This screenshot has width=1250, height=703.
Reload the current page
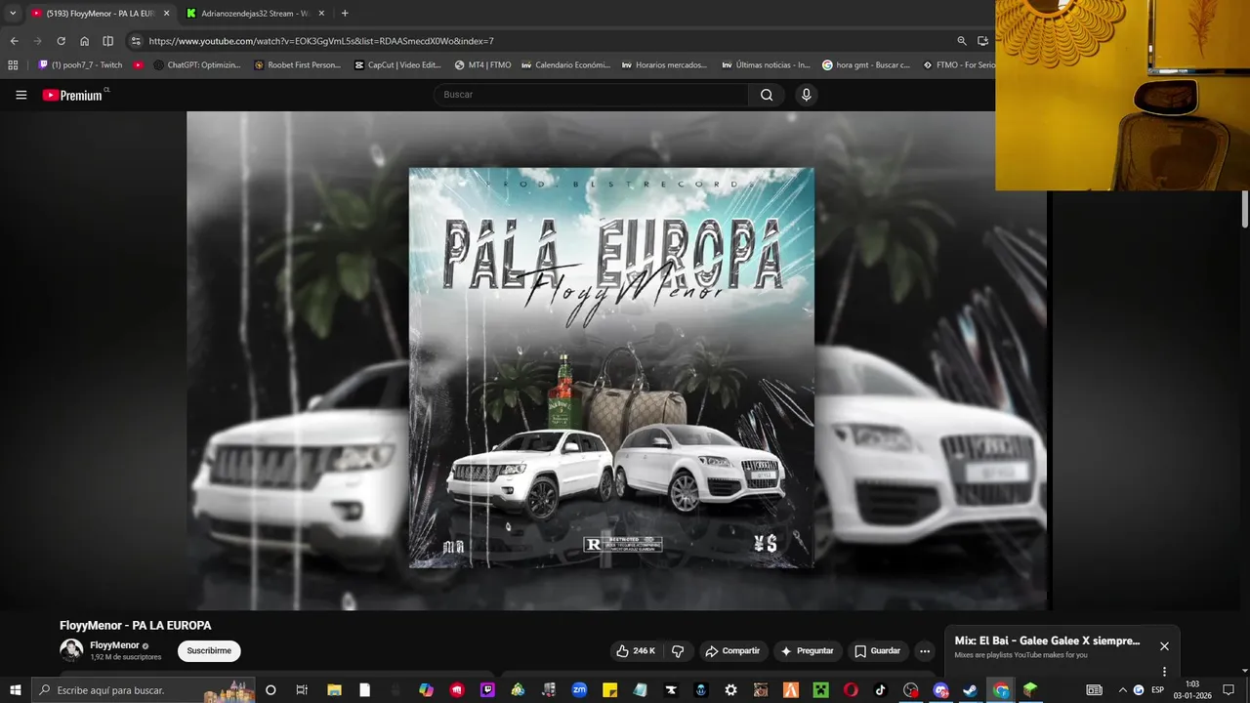pos(61,41)
